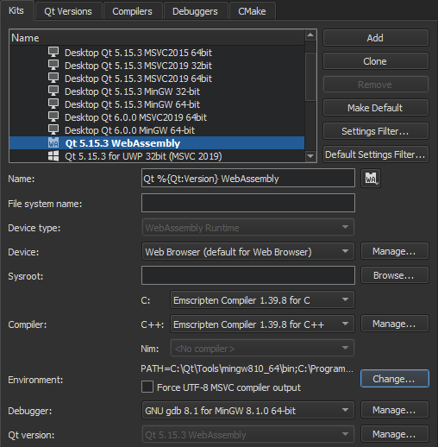Viewport: 438px width, 447px height.
Task: Click monitor icon of Desktop Qt 5.15.3 MSVC2015 64bit
Action: tap(53, 53)
